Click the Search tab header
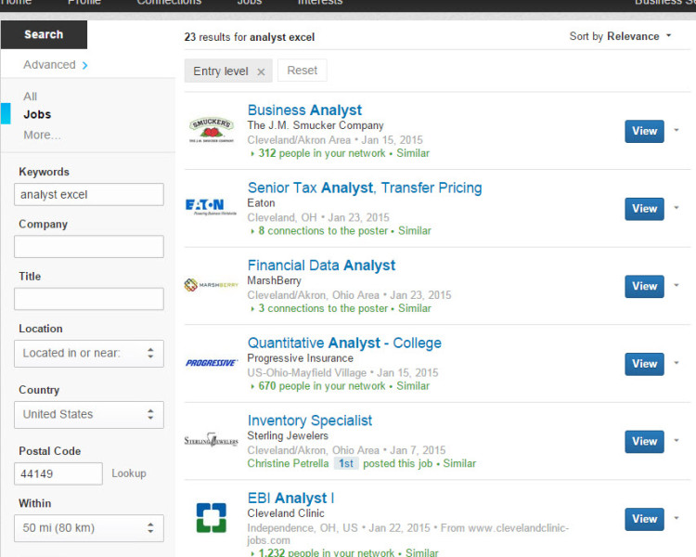This screenshot has width=696, height=557. [44, 34]
